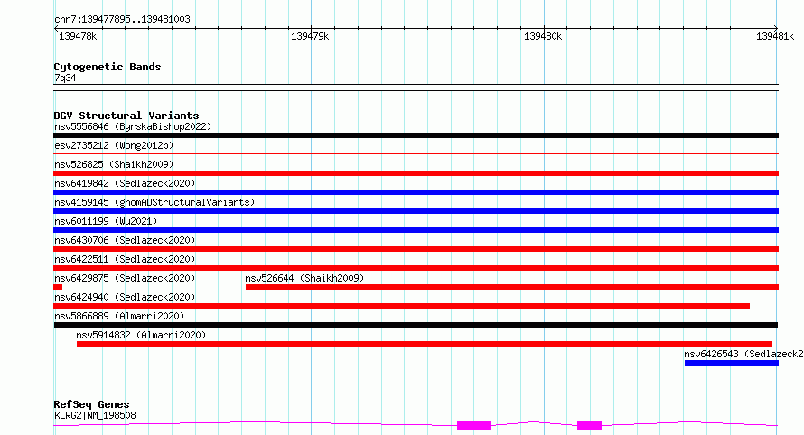This screenshot has height=435, width=804.
Task: Click the thin red line under esv2735212
Action: click(x=416, y=153)
